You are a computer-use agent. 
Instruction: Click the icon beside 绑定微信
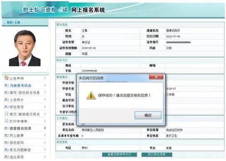pyautogui.click(x=7, y=107)
